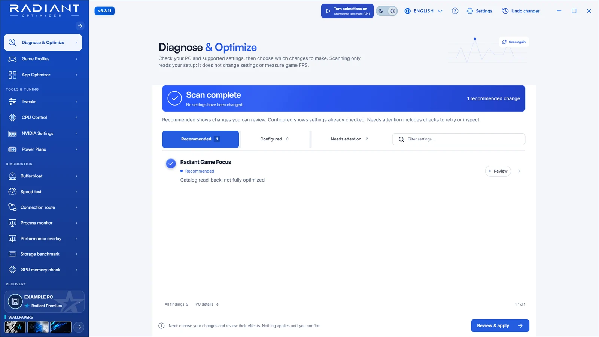Expand the NVIDIA Settings chevron
Screen dimensions: 599x337
click(76, 133)
